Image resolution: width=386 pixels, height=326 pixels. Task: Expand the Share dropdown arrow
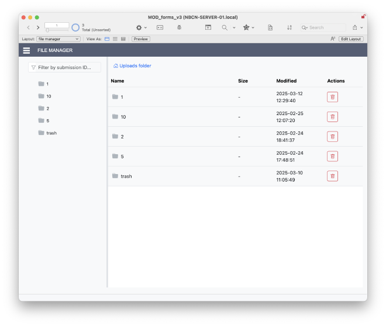(x=361, y=27)
